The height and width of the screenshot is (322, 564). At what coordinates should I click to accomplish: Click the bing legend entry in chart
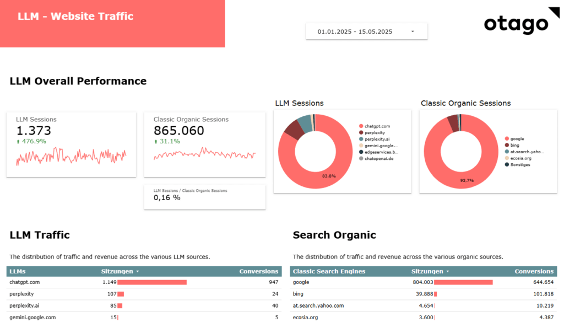(512, 145)
